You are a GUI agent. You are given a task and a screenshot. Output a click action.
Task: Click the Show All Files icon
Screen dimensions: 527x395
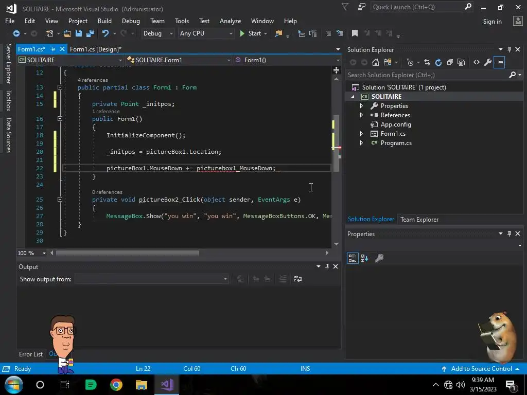461,62
